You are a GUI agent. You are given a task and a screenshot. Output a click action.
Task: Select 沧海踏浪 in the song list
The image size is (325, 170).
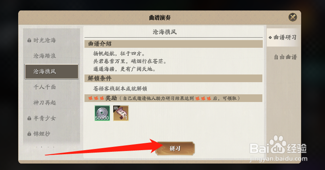coord(51,56)
